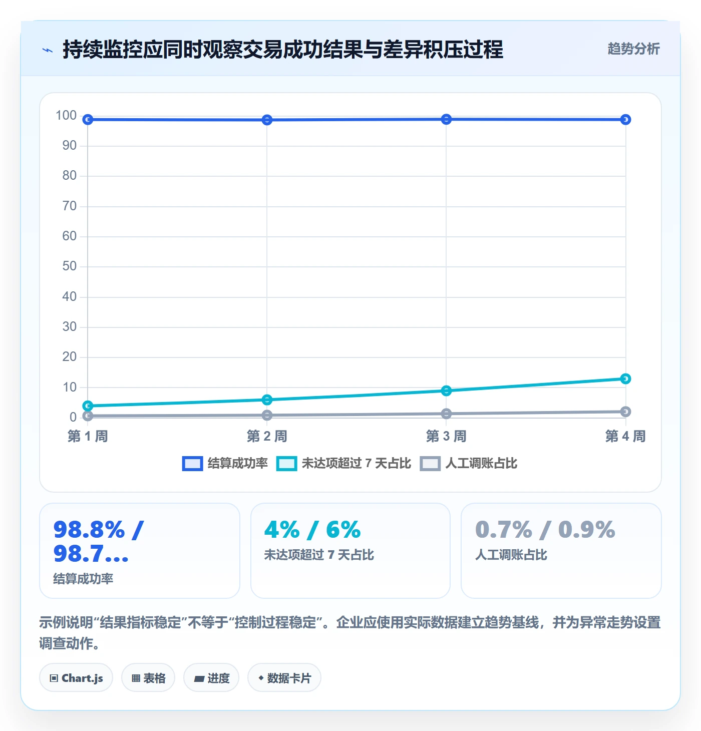Click the 50 y-axis tick label
701x731 pixels.
70,266
